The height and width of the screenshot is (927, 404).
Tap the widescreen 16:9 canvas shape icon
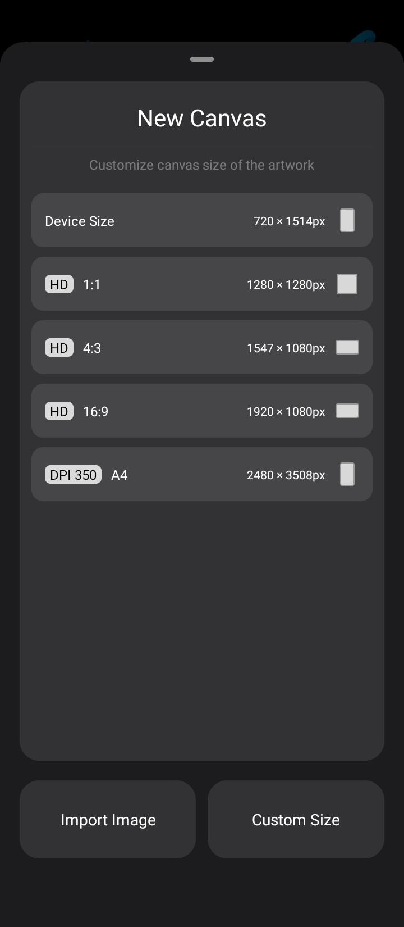coord(347,411)
